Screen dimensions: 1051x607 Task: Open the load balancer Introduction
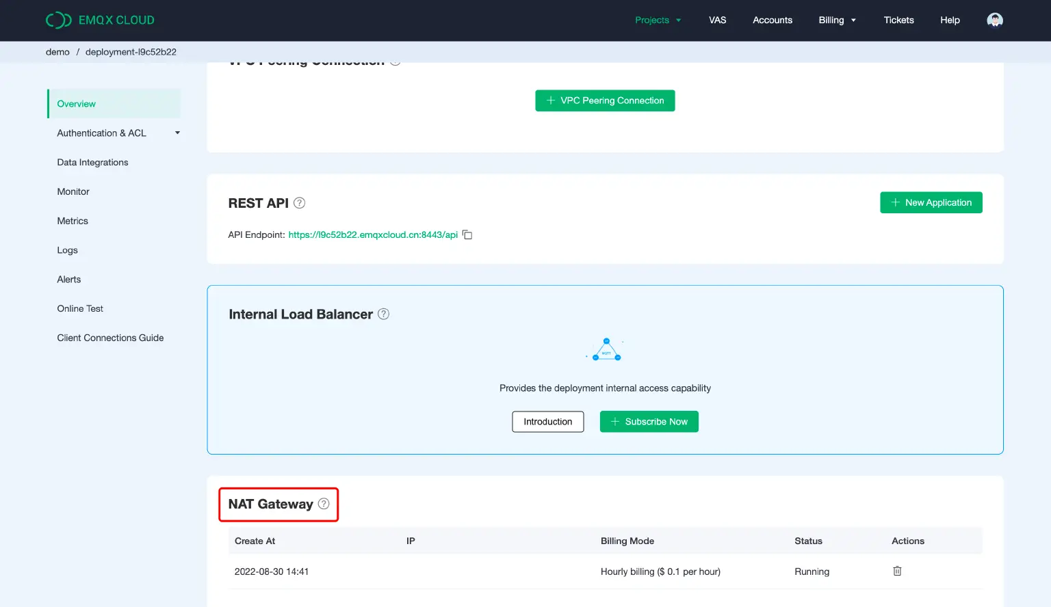click(547, 421)
